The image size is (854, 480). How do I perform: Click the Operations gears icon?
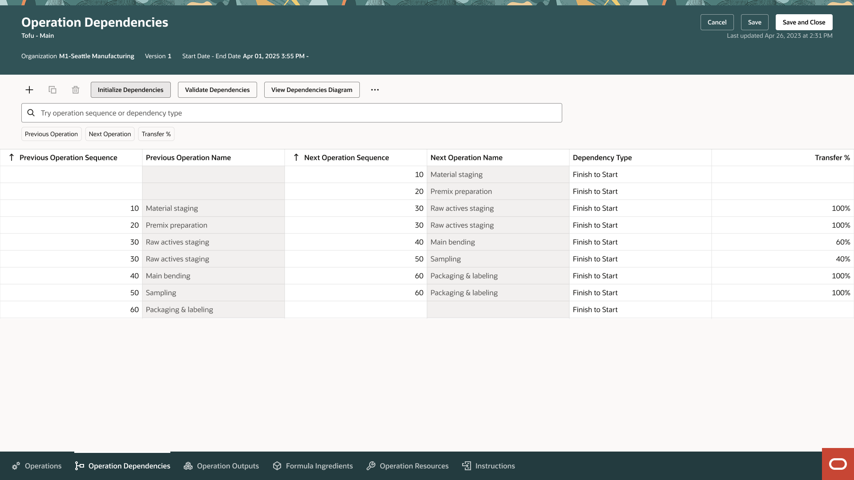pos(16,466)
